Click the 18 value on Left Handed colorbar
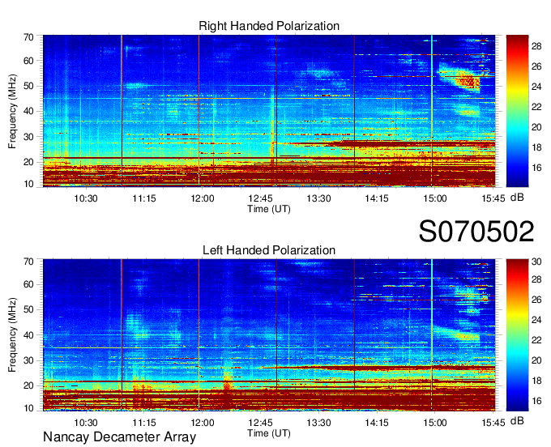551x447 pixels. 536,381
